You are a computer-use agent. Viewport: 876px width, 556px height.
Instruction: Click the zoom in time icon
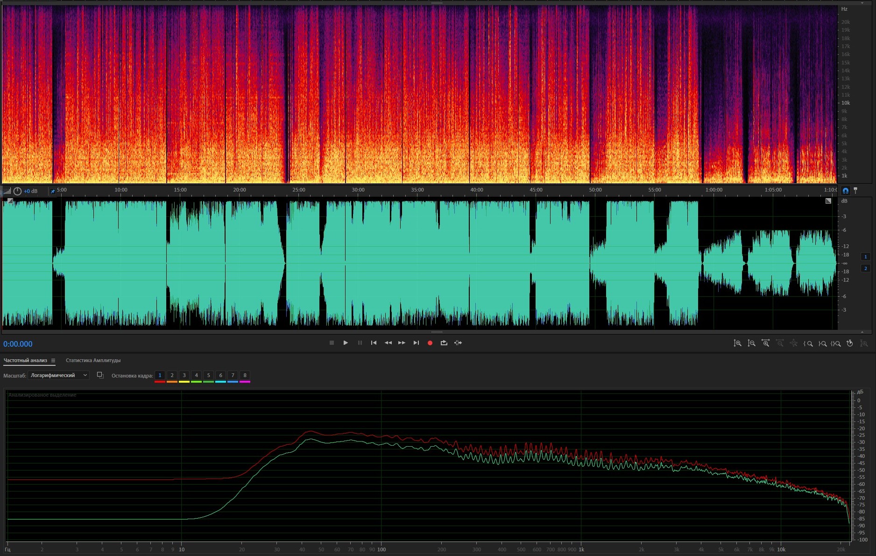[765, 343]
